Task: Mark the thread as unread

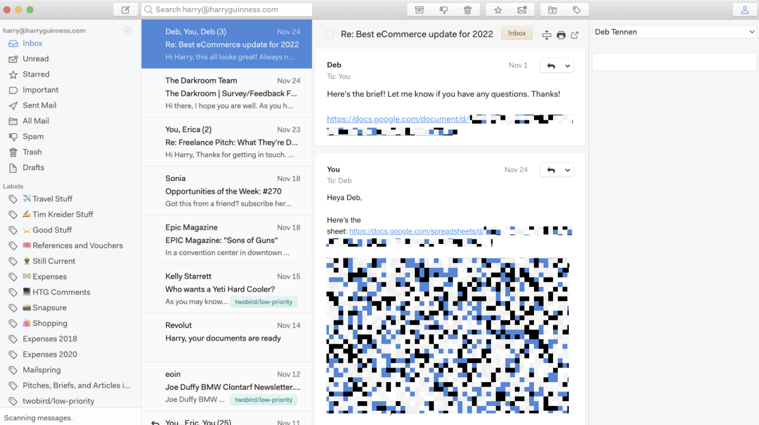Action: pos(522,10)
